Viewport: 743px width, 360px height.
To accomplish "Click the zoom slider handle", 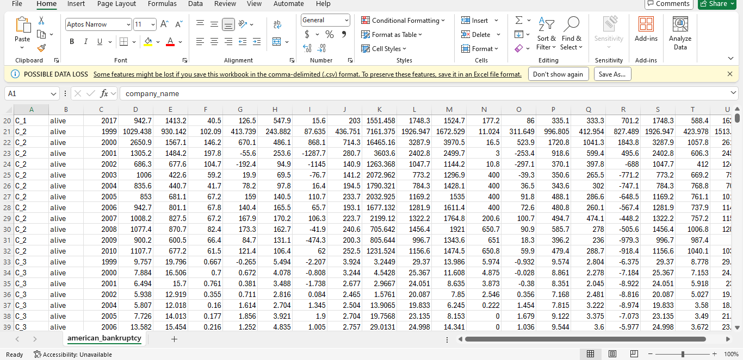I will [x=683, y=354].
